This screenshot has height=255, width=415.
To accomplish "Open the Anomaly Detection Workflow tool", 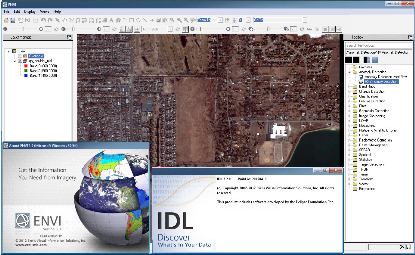I will (x=386, y=77).
